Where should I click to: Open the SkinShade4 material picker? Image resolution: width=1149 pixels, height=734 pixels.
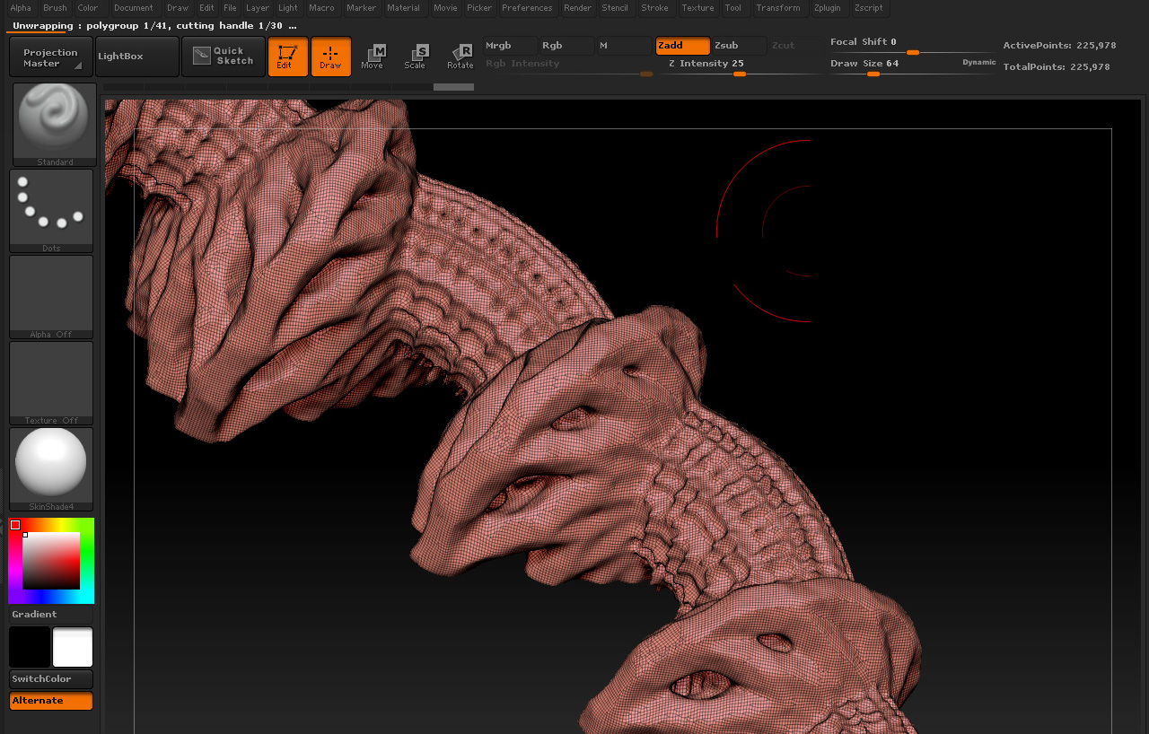[x=51, y=469]
